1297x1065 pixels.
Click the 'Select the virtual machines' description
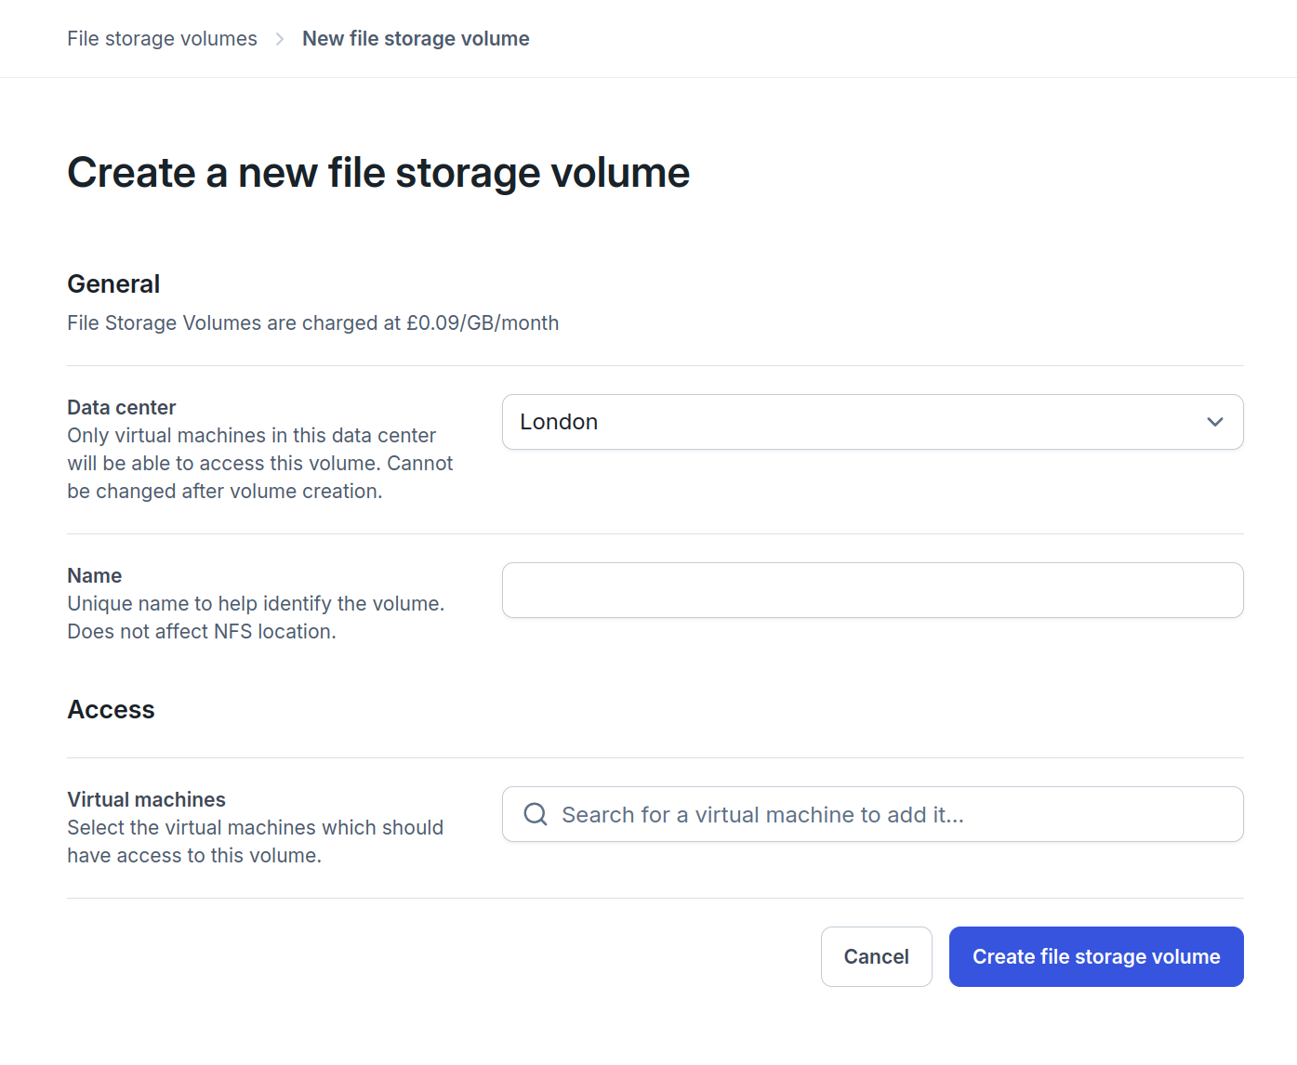255,841
